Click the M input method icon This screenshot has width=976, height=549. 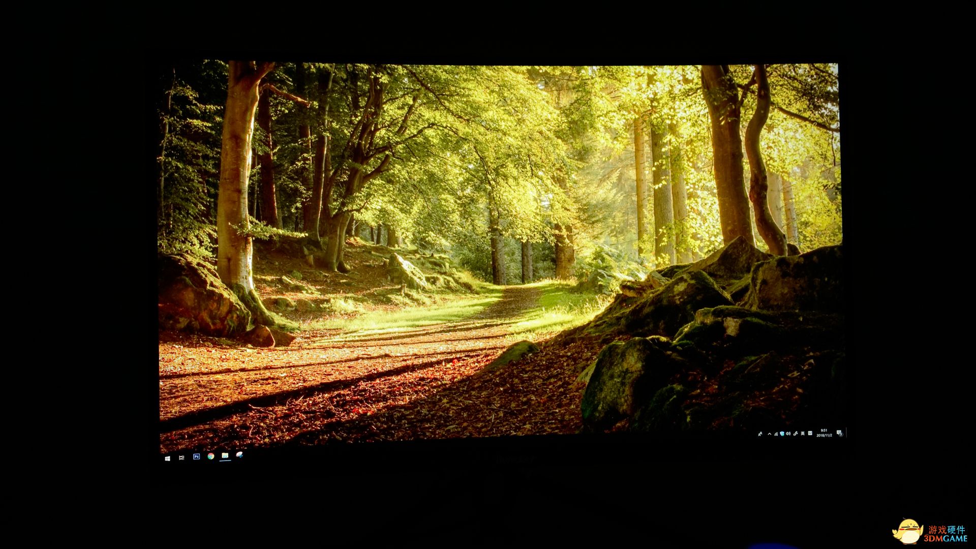coord(810,433)
